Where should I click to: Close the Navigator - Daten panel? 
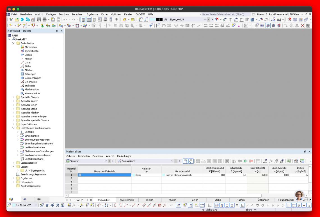pos(61,31)
